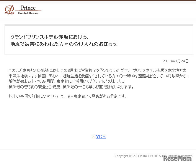Screen dimensions: 196x165
Task: Click the headline line グランドプリンスホテル赤坂における、
Action: [x=50, y=37]
